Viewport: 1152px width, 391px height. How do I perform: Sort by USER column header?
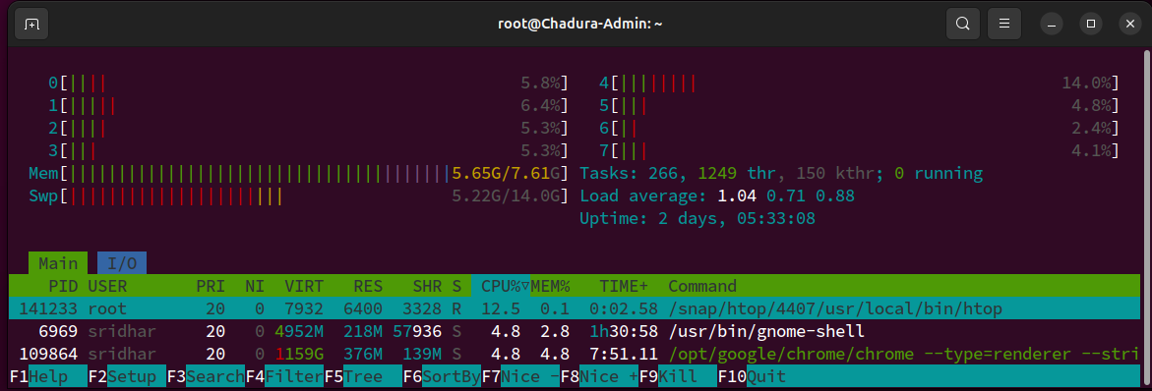coord(107,286)
